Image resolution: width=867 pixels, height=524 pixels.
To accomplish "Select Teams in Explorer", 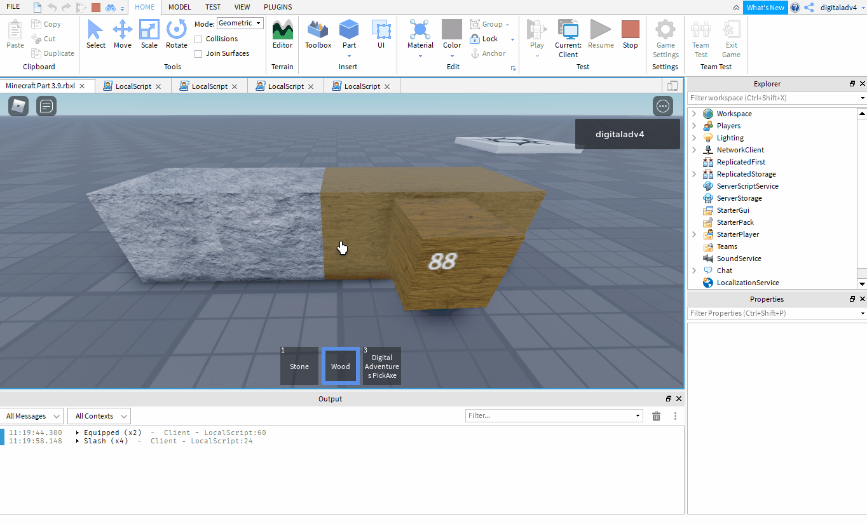I will point(727,246).
